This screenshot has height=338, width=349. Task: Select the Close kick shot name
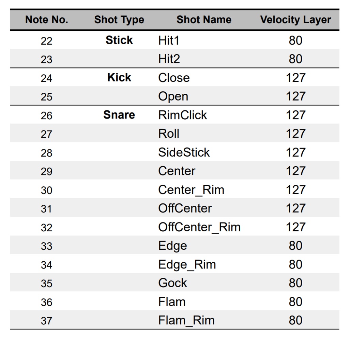click(x=174, y=78)
